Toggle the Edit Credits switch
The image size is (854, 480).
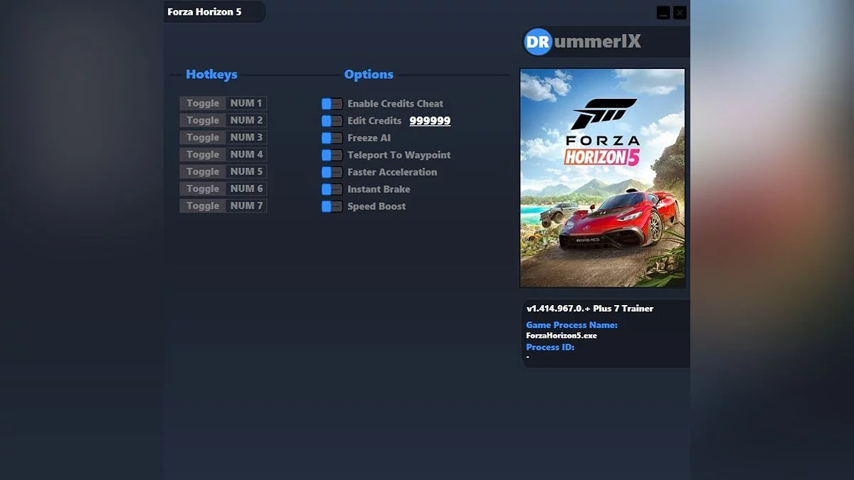tap(332, 120)
